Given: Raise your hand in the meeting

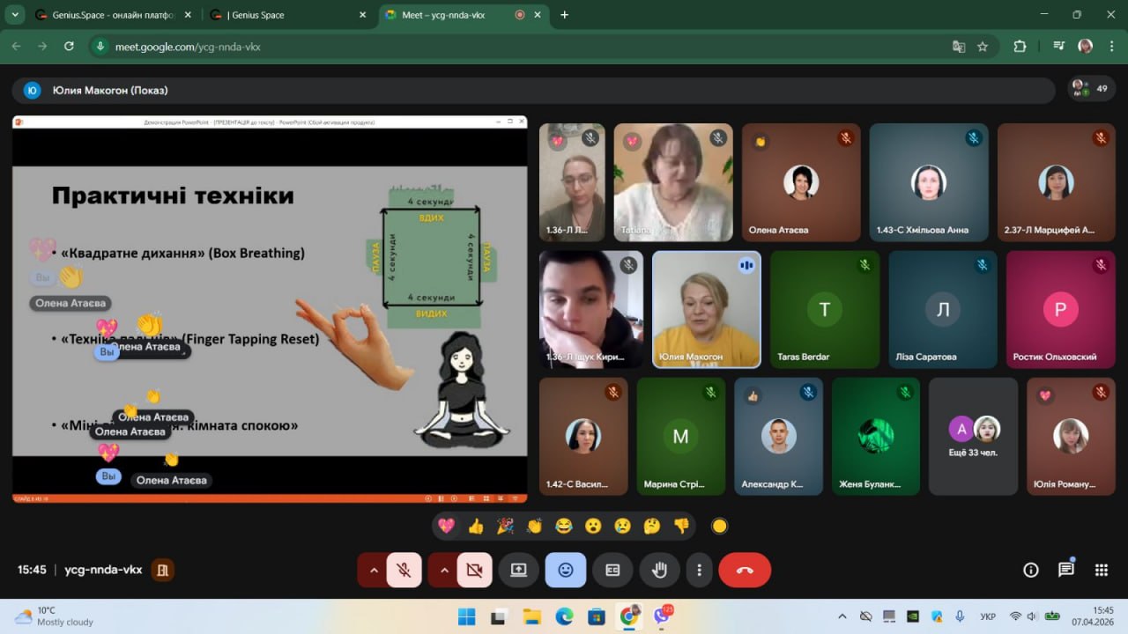Looking at the screenshot, I should click(659, 571).
